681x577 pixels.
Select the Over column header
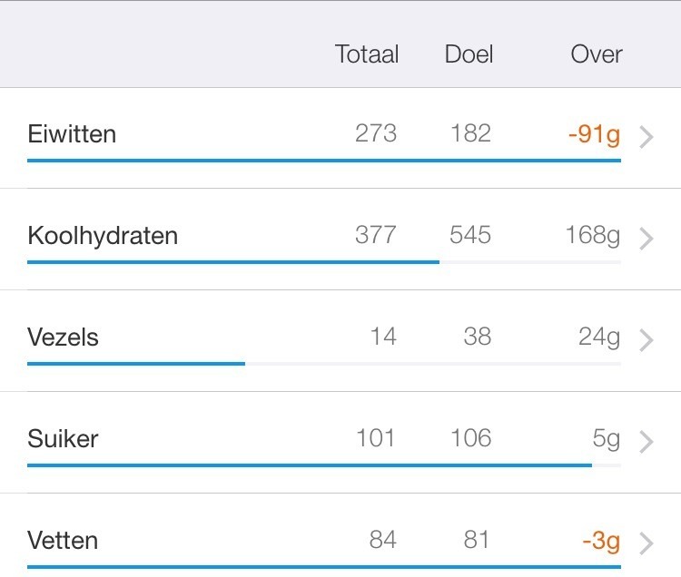[x=597, y=54]
